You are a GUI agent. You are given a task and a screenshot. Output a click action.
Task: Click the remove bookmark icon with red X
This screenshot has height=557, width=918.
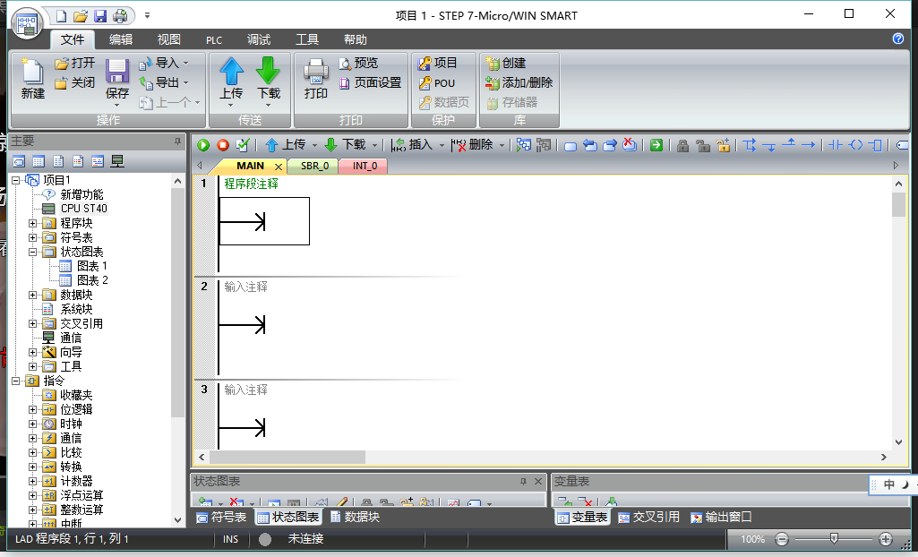pos(630,145)
